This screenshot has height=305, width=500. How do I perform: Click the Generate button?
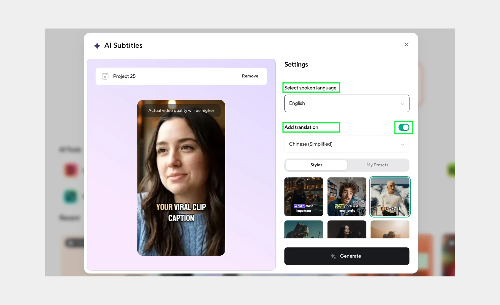click(x=346, y=256)
